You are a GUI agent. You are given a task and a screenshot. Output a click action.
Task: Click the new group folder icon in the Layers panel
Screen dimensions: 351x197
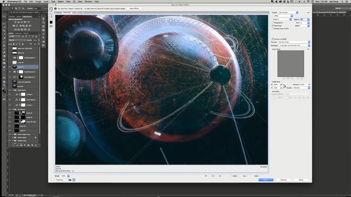[x=29, y=145]
